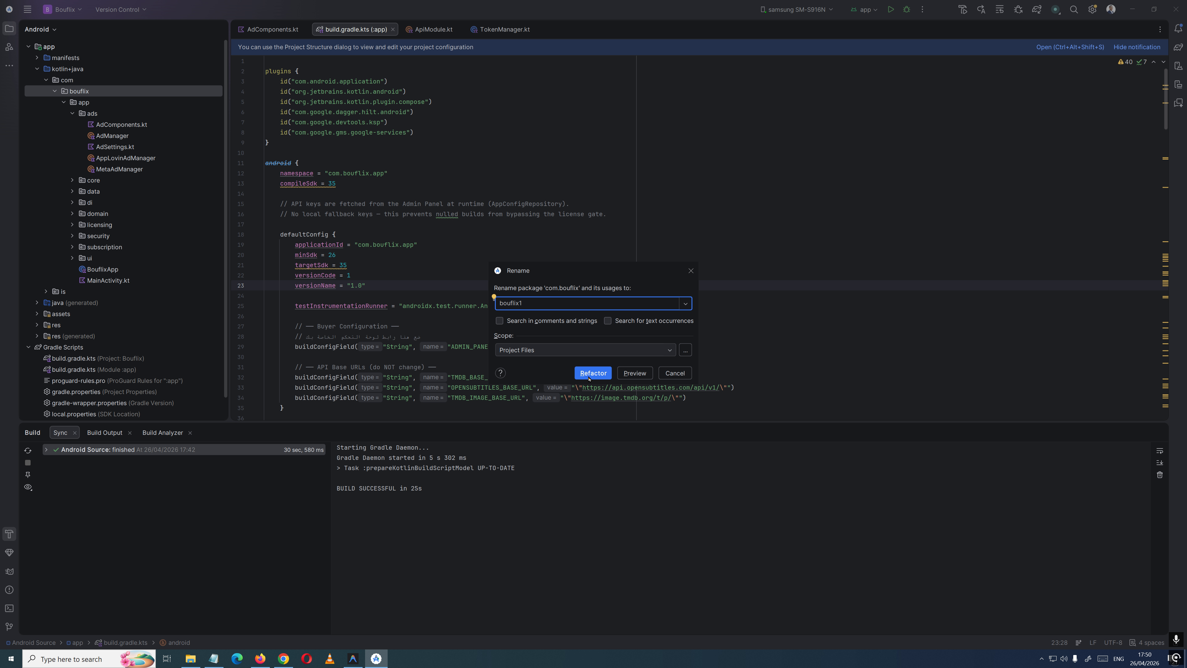Open user account avatar icon

coord(1111,9)
